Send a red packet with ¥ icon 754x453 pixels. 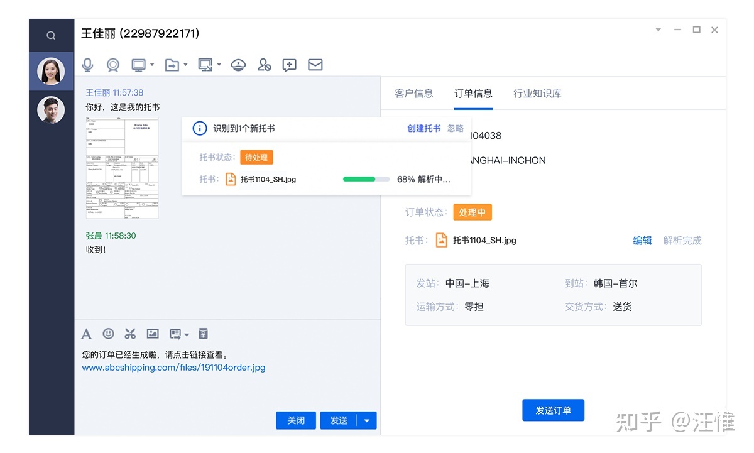click(202, 334)
